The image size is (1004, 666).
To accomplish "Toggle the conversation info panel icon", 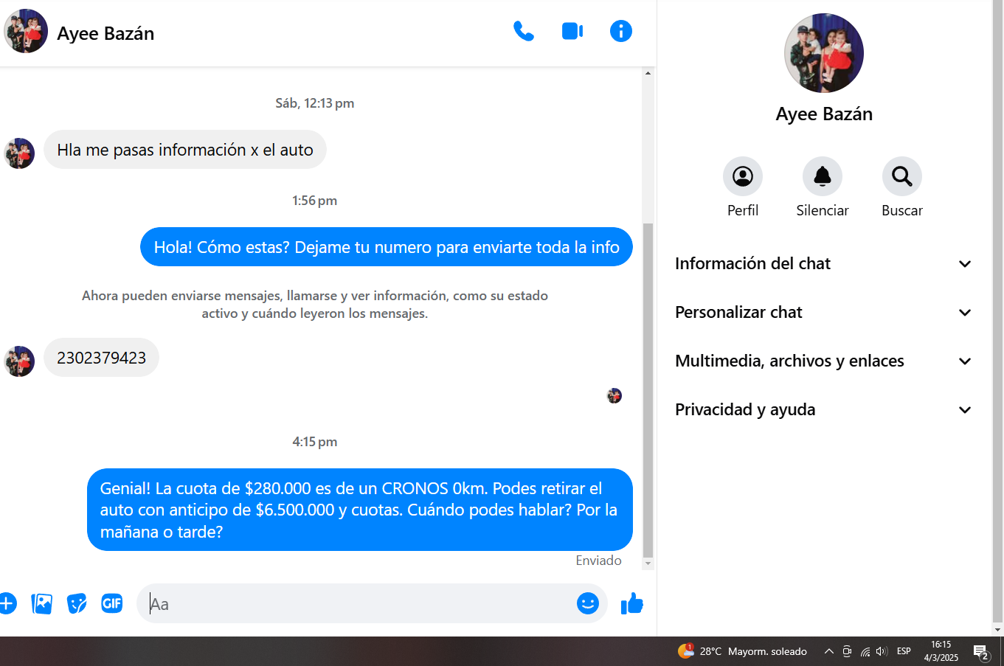I will tap(620, 31).
